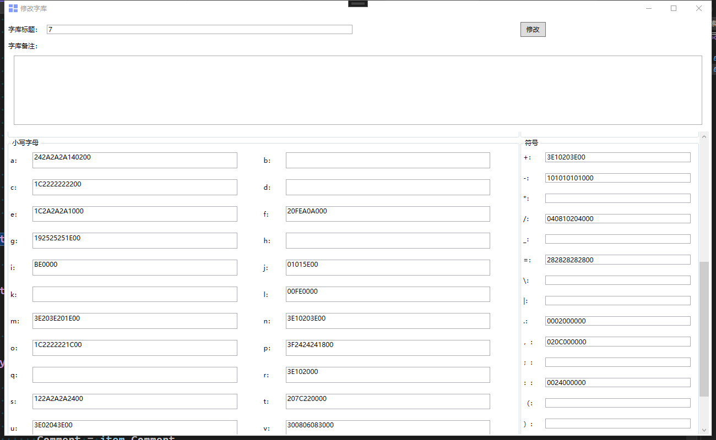Click the letter t field with 207C220000
716x440 pixels.
point(388,402)
